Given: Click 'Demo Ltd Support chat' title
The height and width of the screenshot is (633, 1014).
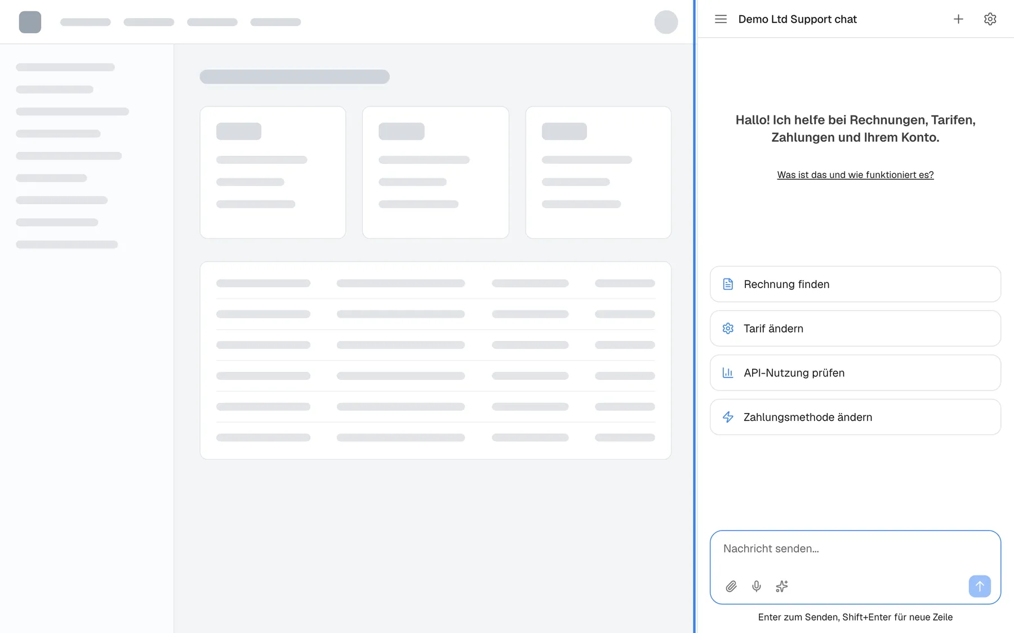Looking at the screenshot, I should pyautogui.click(x=797, y=19).
